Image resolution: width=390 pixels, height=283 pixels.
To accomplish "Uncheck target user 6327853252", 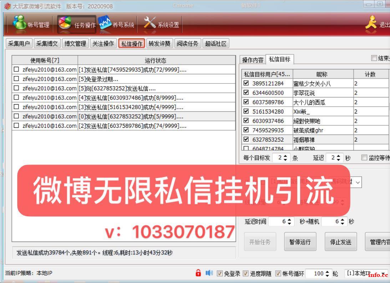I will tap(246, 139).
